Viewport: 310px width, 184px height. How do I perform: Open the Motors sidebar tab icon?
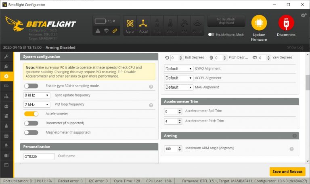(x=6, y=126)
